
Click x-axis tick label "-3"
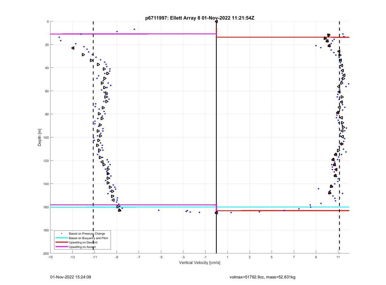point(183,257)
